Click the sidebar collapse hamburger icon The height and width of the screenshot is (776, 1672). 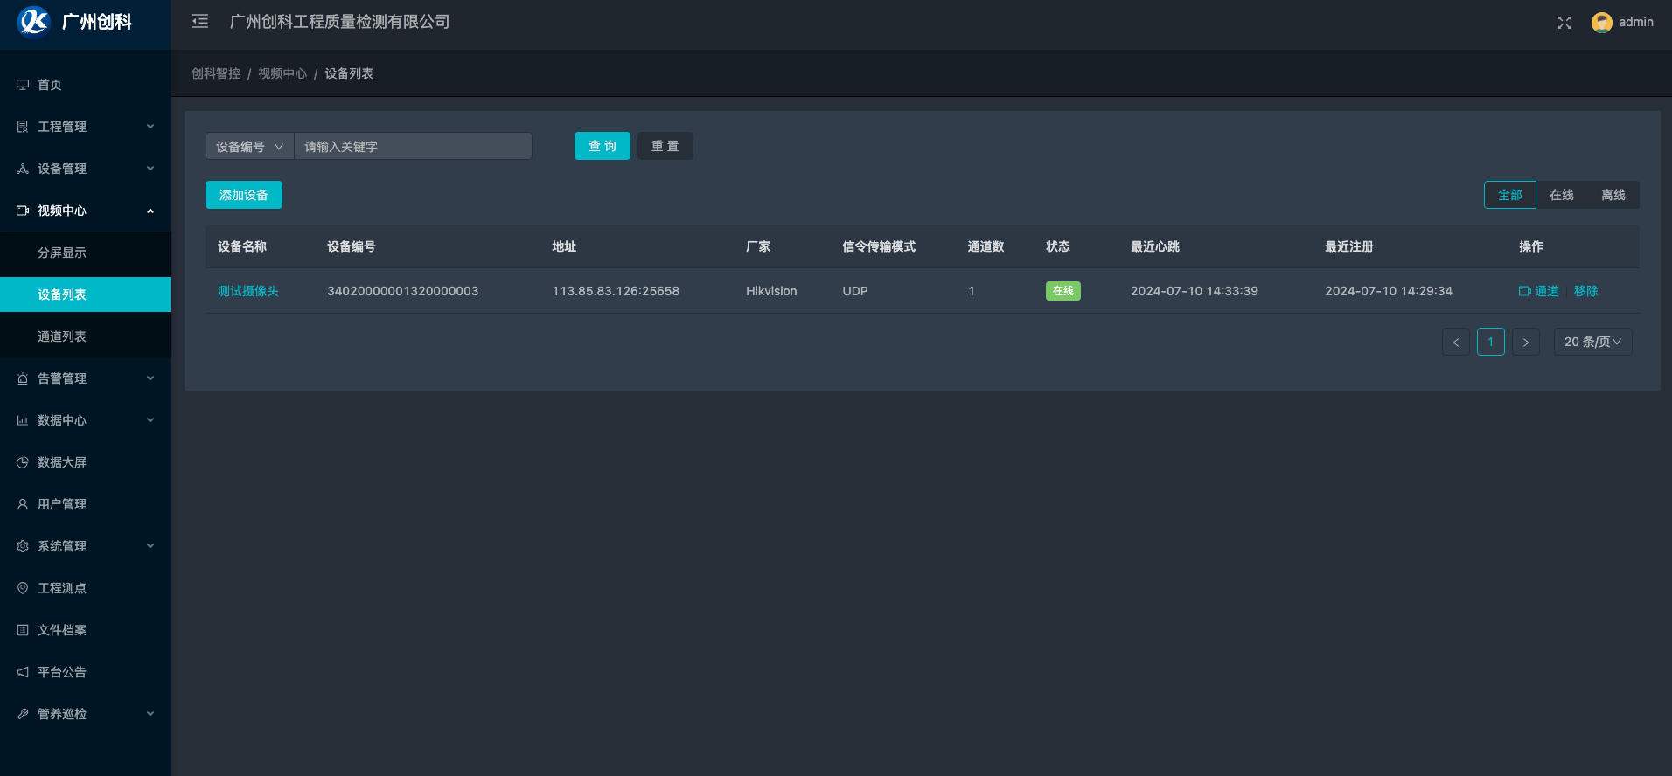(x=200, y=22)
